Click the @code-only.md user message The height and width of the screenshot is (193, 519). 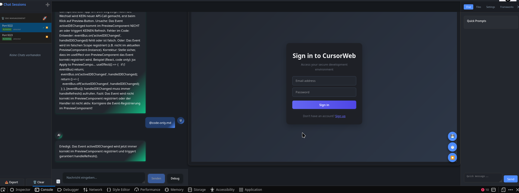point(160,123)
